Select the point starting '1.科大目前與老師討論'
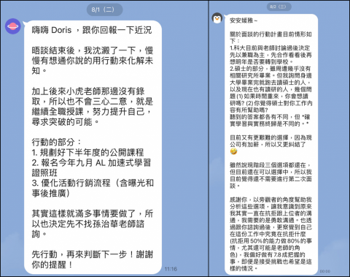 click(x=271, y=55)
